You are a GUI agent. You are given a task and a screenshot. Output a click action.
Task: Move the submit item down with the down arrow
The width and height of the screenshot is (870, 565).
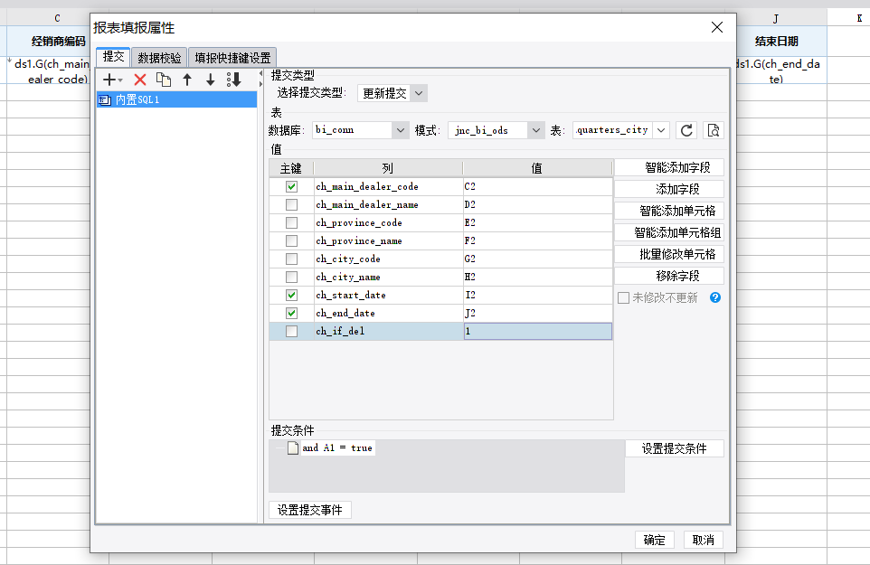click(211, 80)
